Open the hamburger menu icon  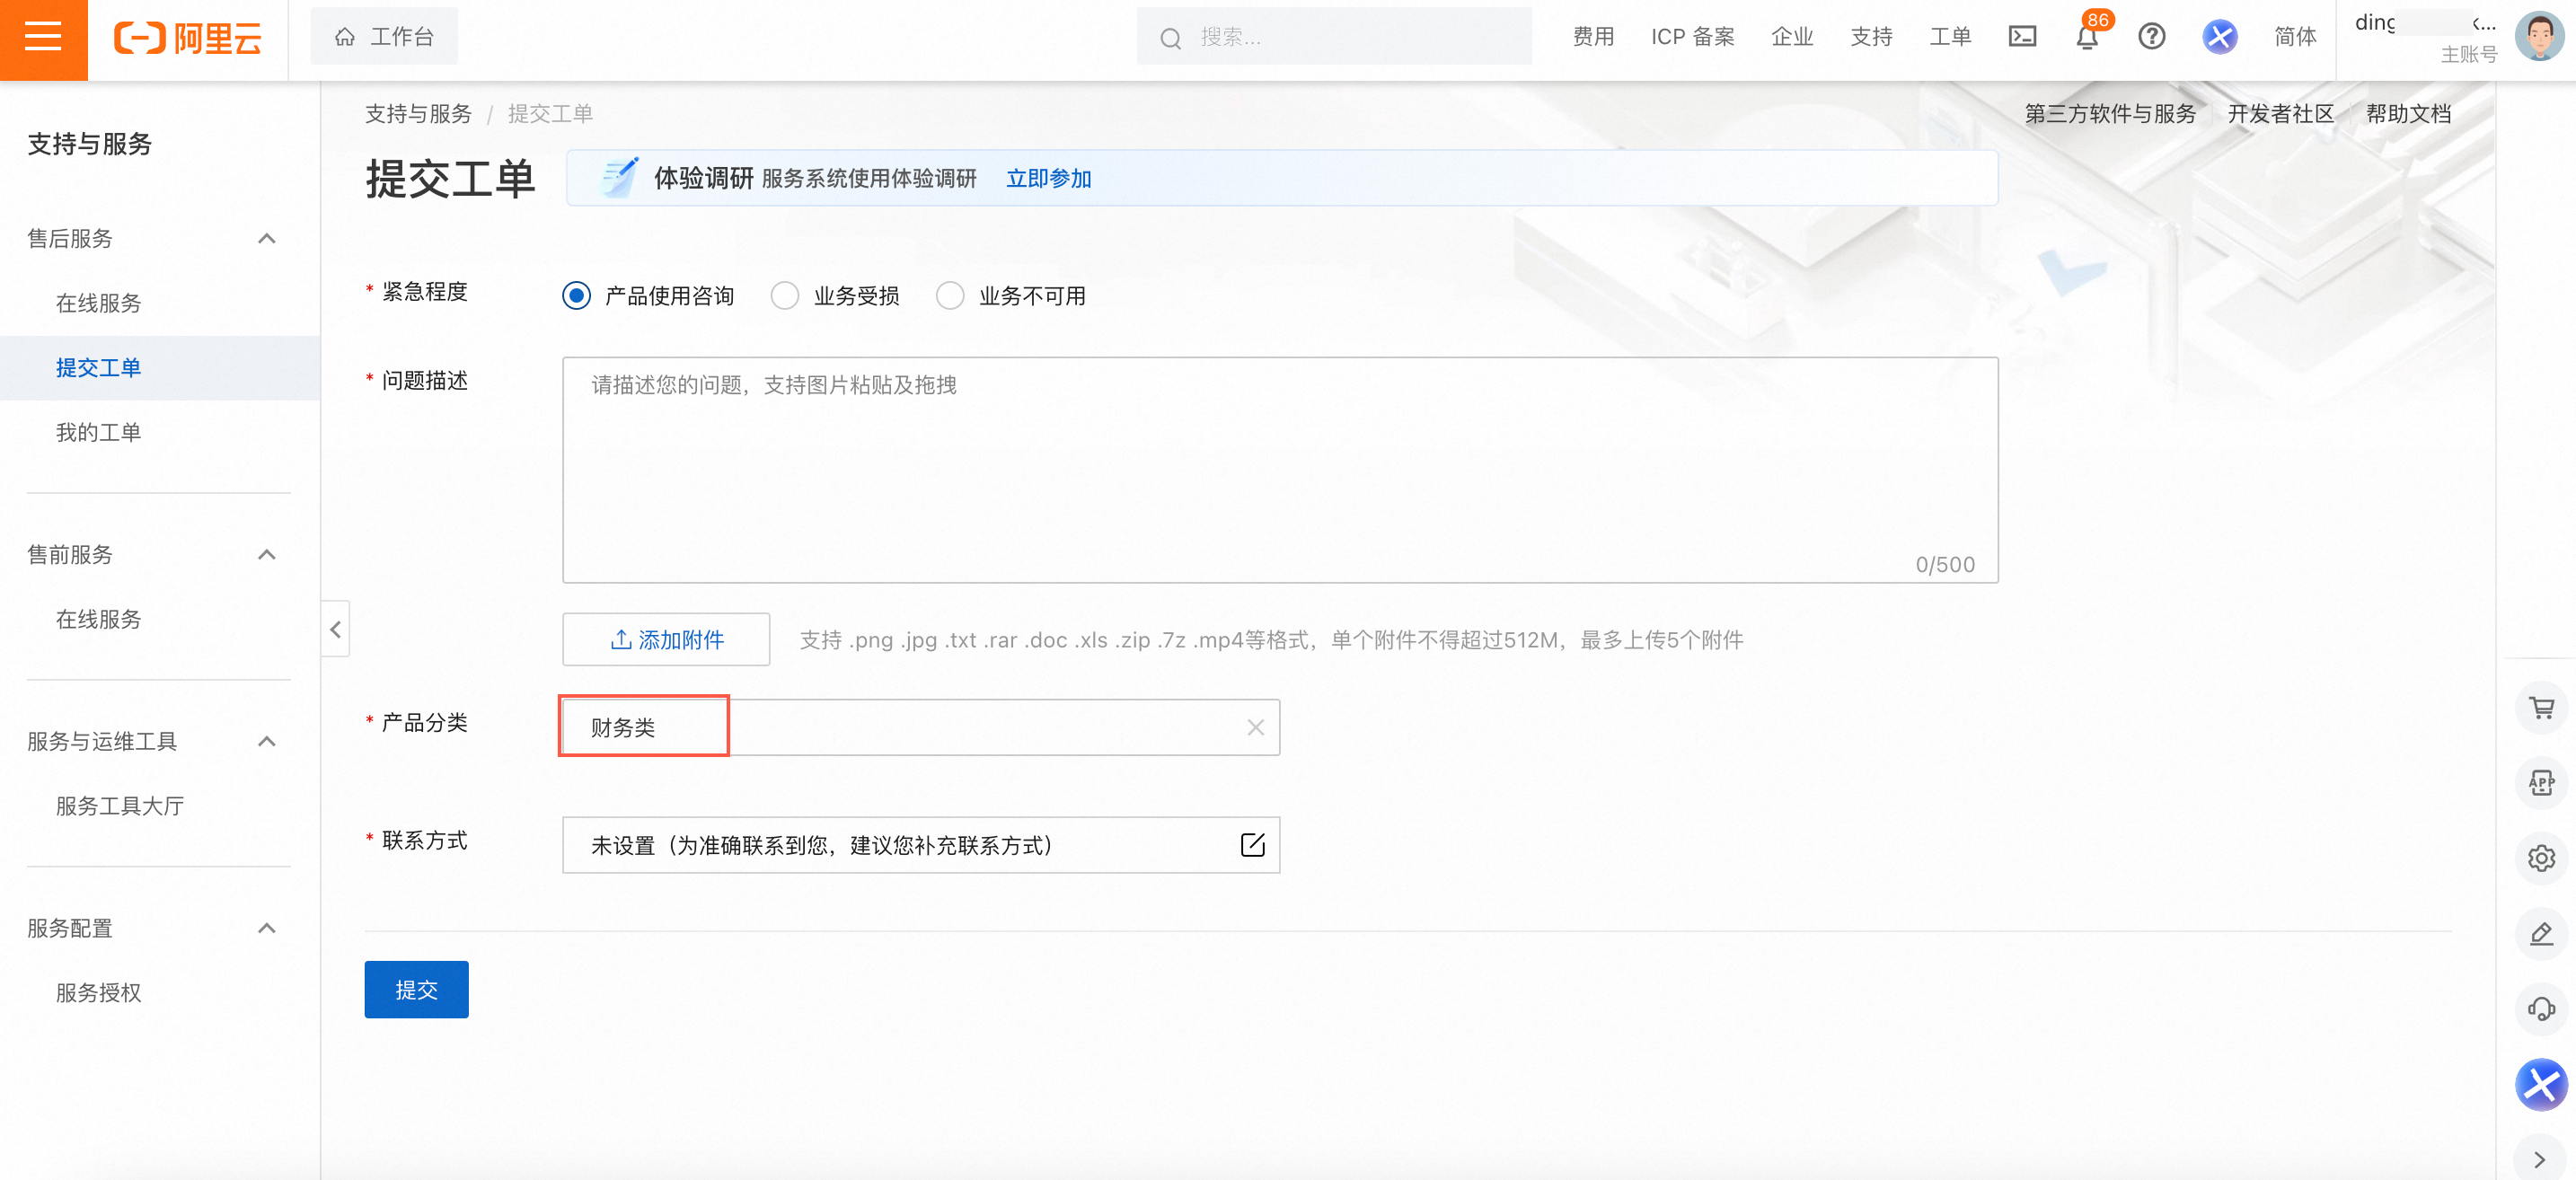click(x=43, y=38)
